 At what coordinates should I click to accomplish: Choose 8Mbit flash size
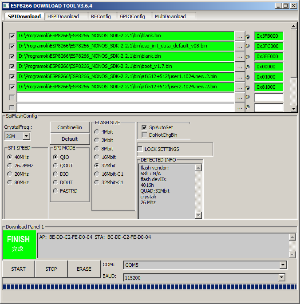[x=104, y=149]
